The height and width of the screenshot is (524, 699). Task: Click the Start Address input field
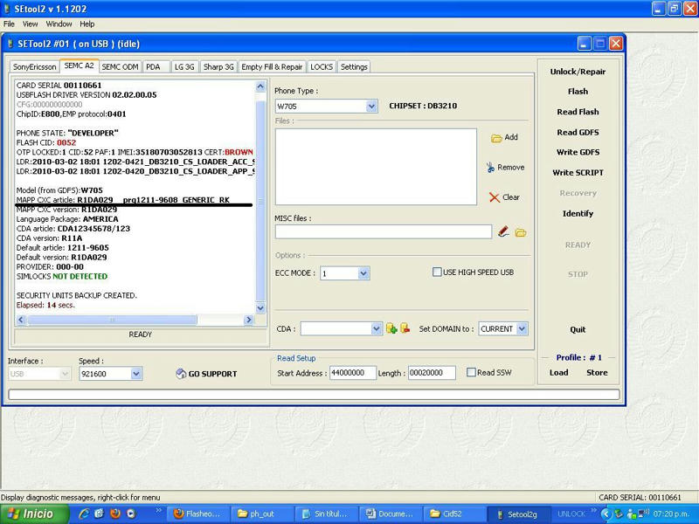click(x=352, y=373)
